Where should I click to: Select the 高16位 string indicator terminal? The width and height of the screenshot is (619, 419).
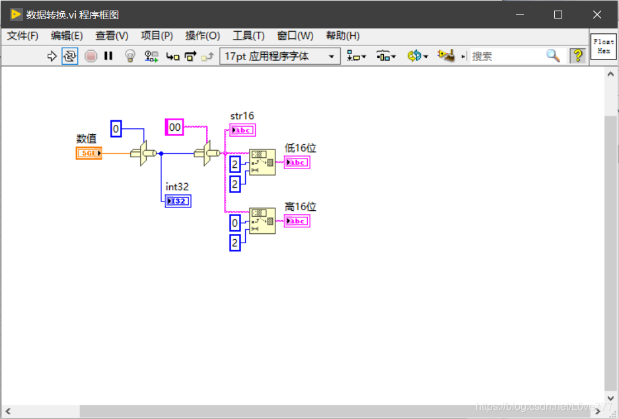[297, 221]
